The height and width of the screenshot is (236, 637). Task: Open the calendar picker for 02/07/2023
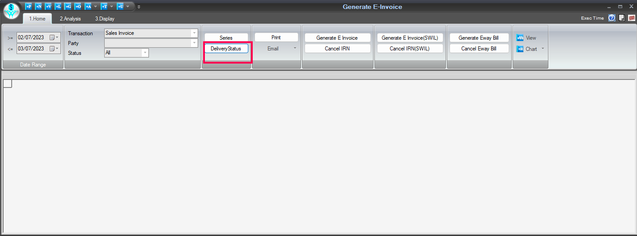tap(54, 37)
